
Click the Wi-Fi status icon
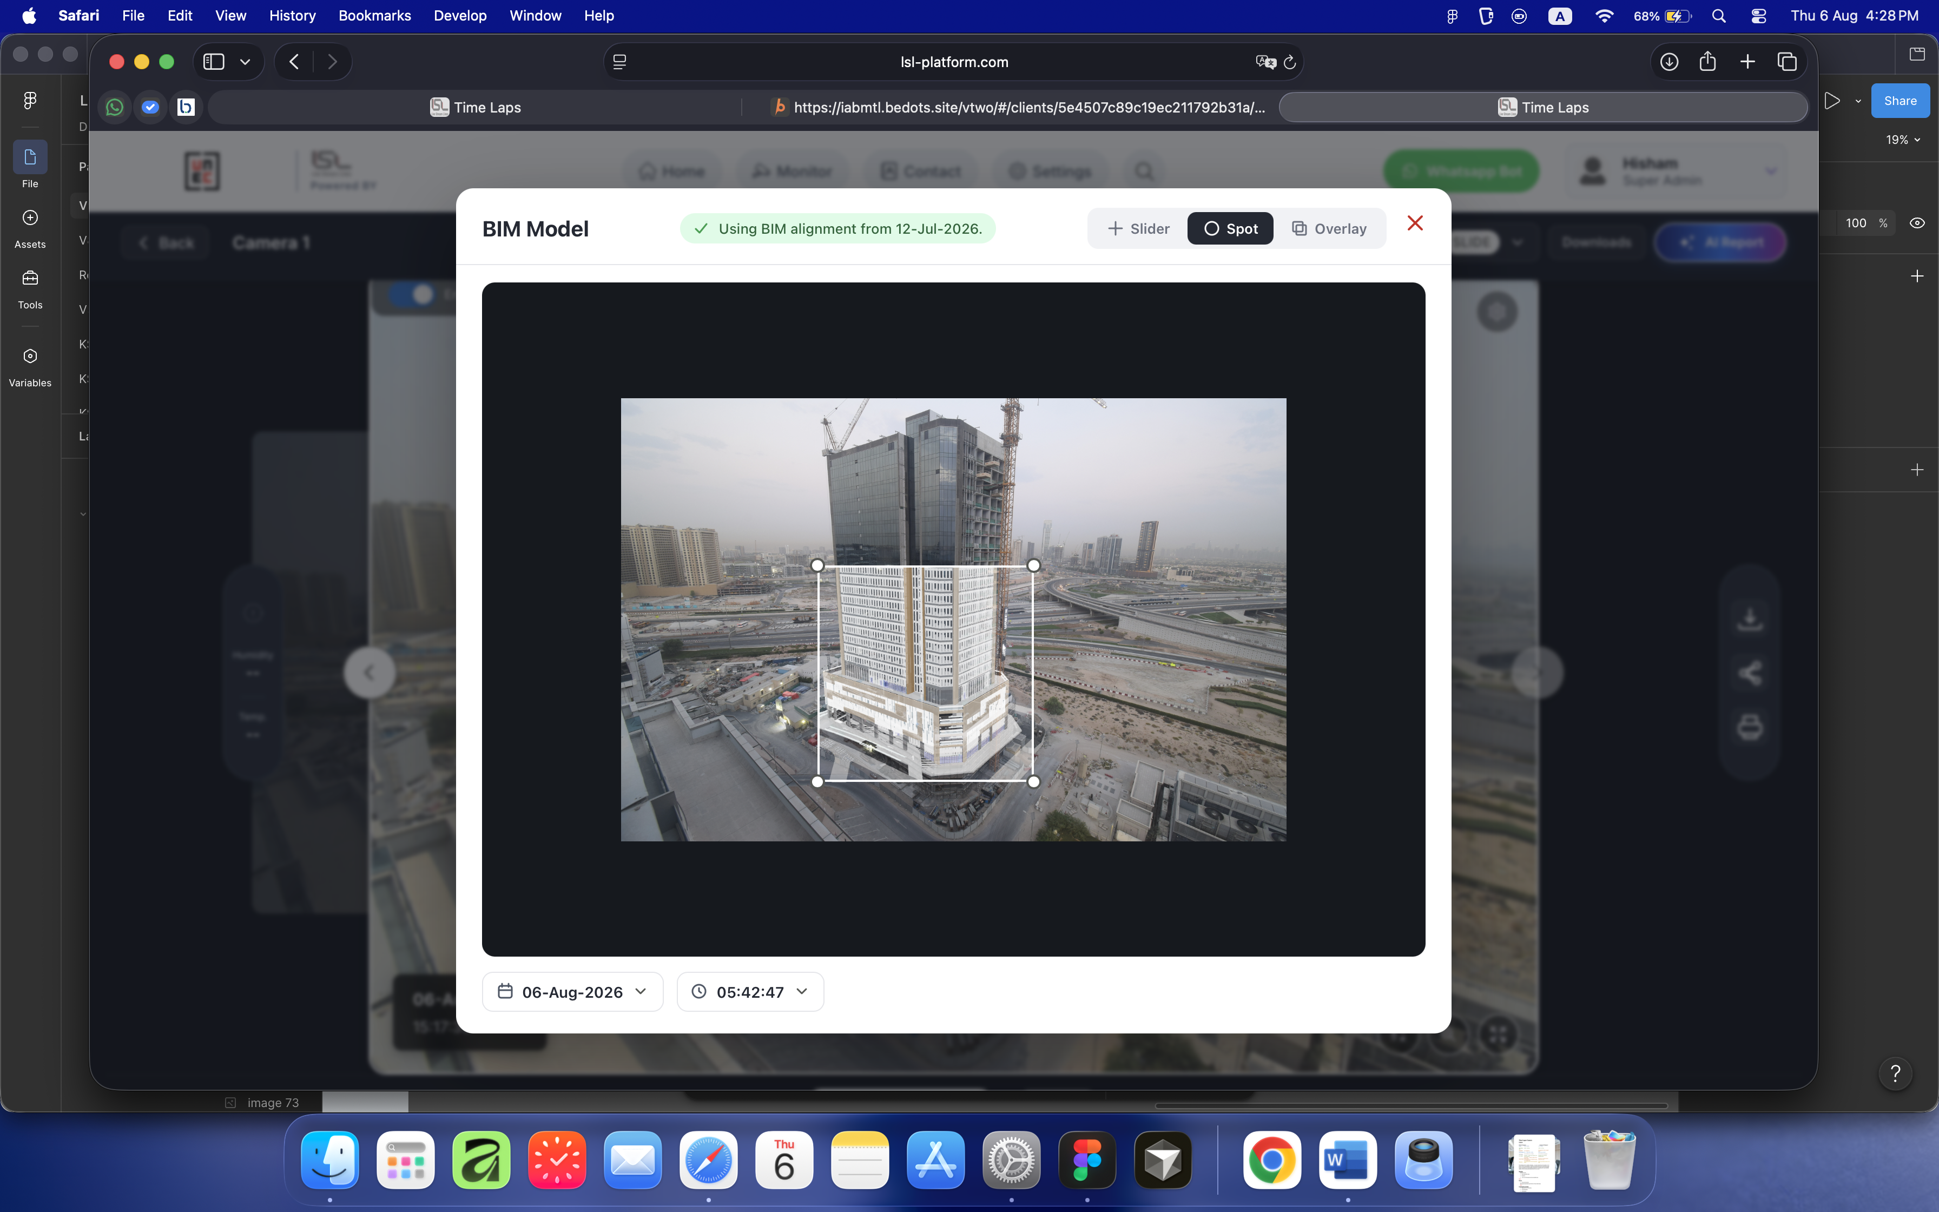point(1603,16)
